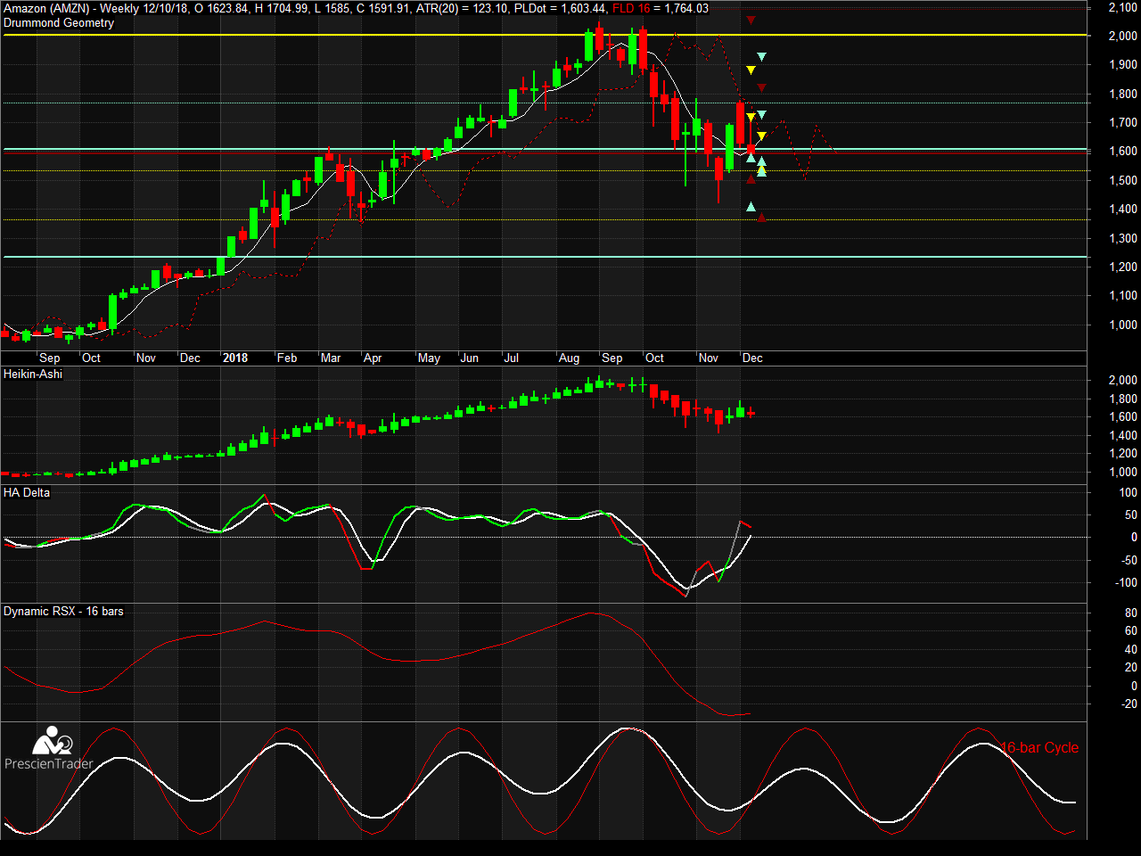Click the "-100" label on HA Delta axis
The height and width of the screenshot is (856, 1141).
tap(1127, 583)
